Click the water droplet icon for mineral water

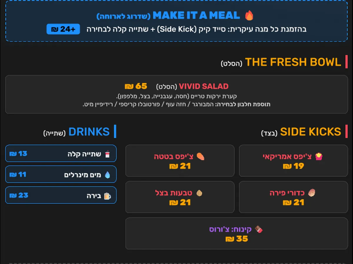(x=107, y=175)
